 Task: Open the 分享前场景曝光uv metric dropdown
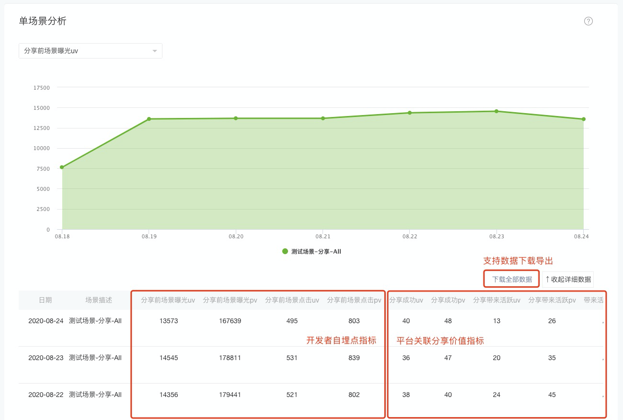pos(90,51)
